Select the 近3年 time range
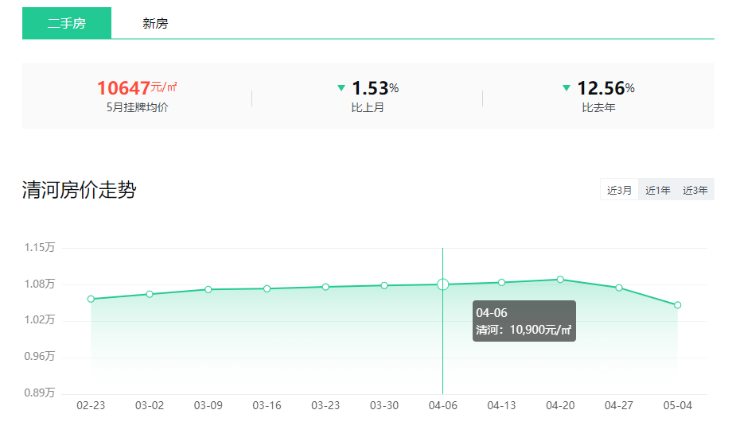The image size is (732, 437). point(695,190)
